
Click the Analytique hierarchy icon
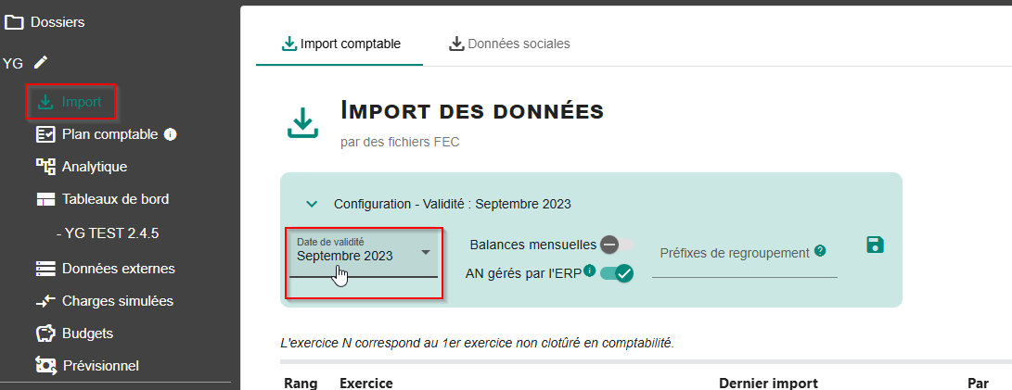[x=45, y=167]
